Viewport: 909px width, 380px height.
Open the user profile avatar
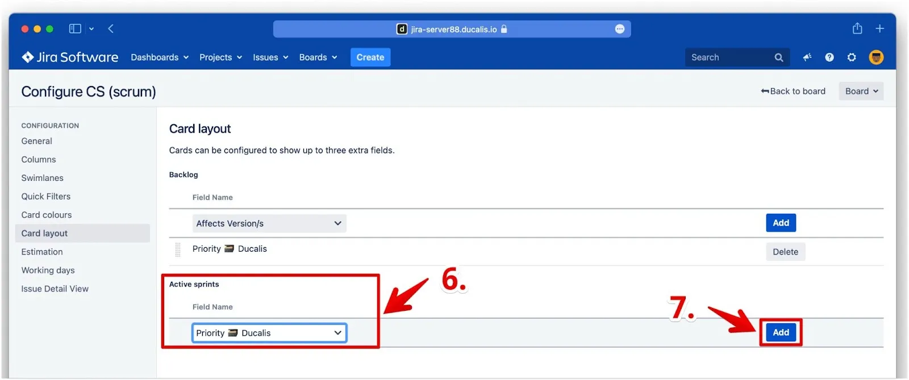pyautogui.click(x=876, y=57)
